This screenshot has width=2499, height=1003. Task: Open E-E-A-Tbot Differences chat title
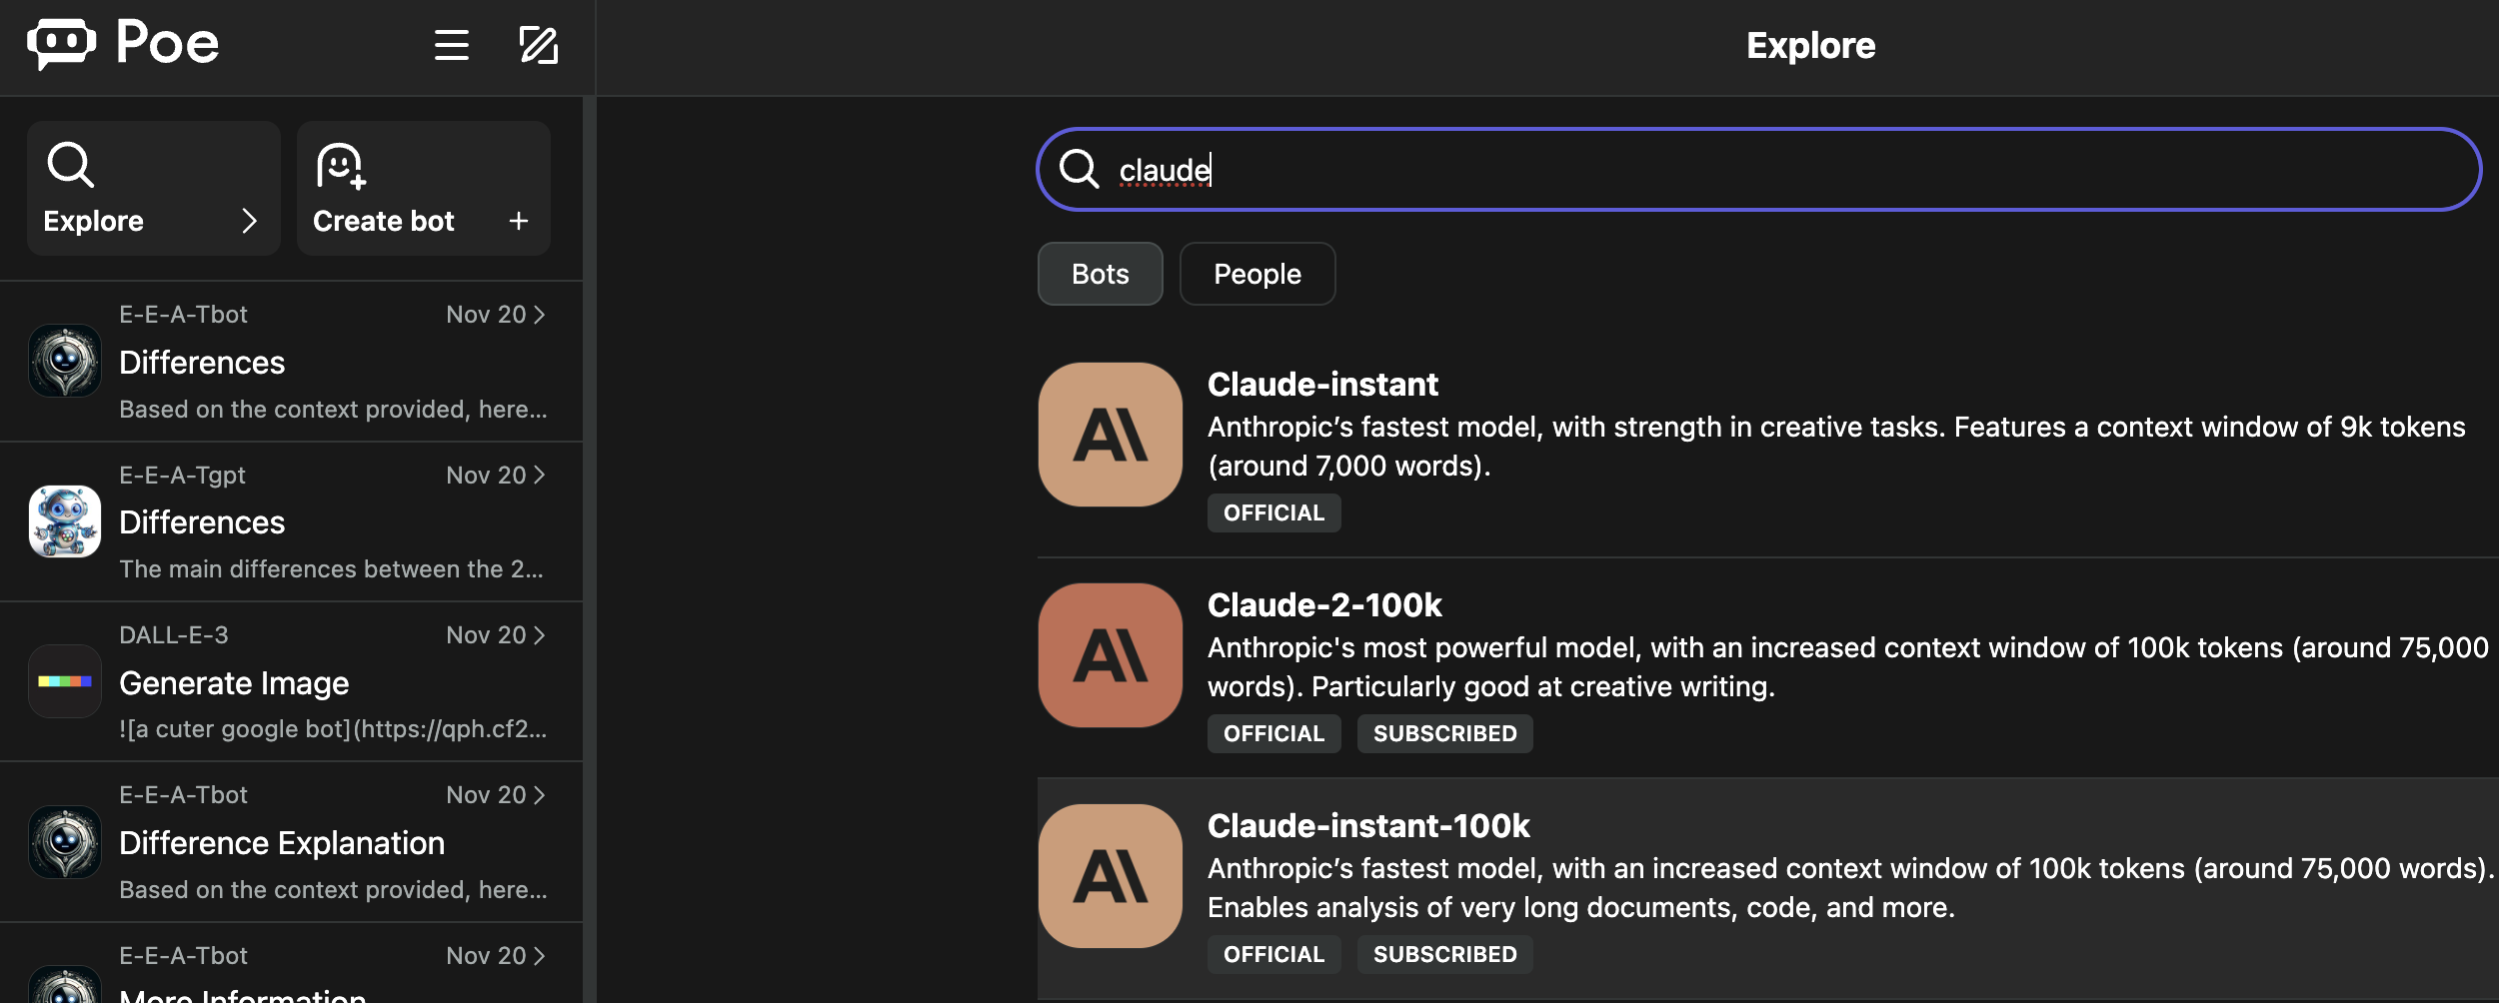pyautogui.click(x=202, y=363)
